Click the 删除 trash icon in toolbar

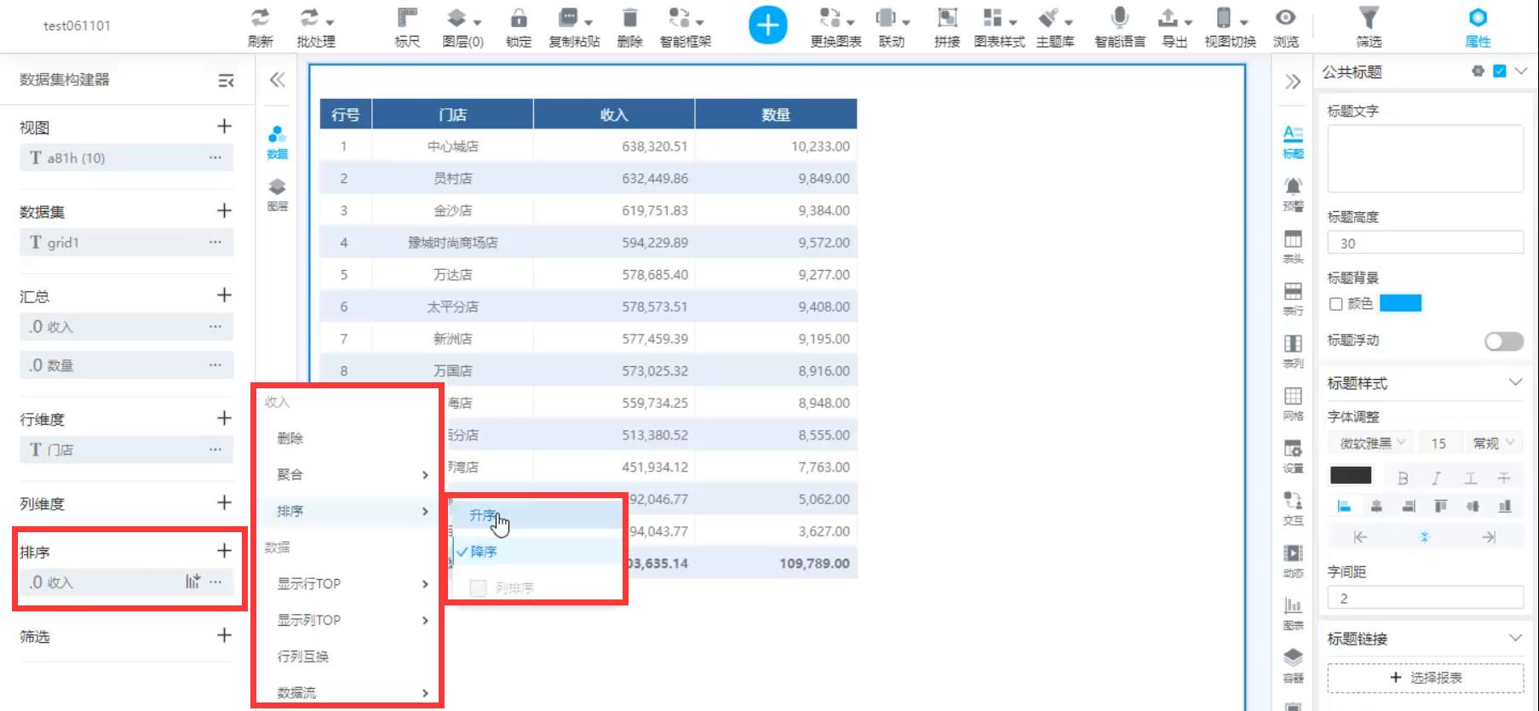coord(630,18)
